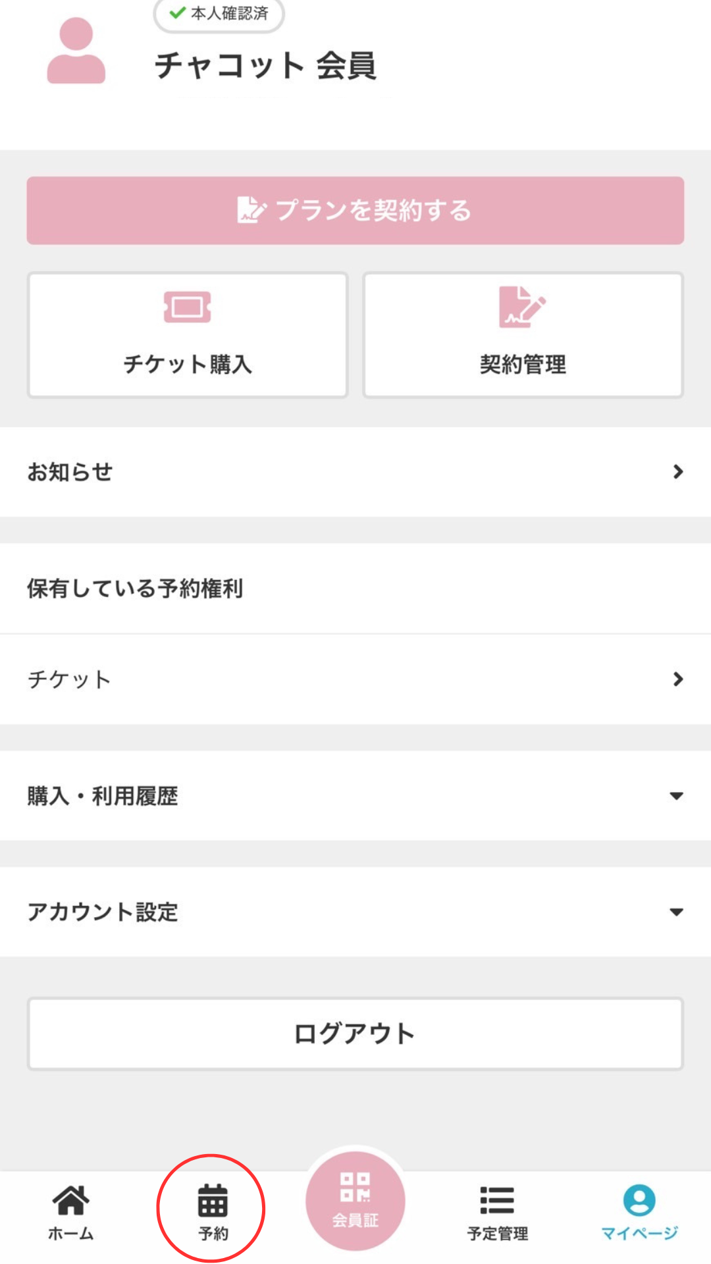Tap the 保有している予約権利 heading

click(135, 588)
